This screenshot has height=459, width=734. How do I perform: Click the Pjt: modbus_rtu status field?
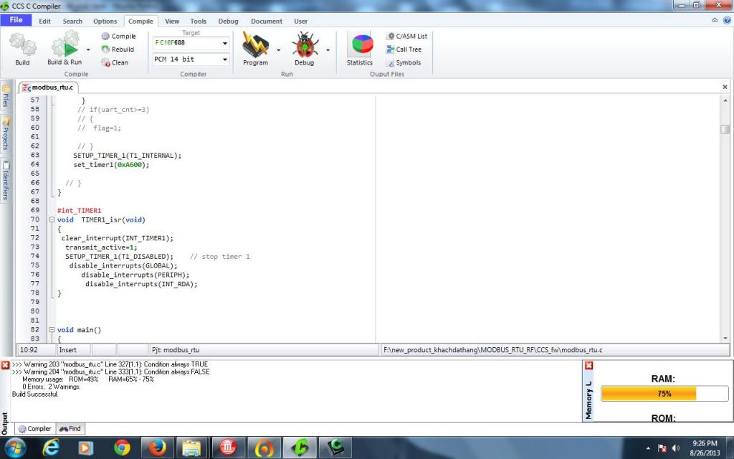[264, 350]
